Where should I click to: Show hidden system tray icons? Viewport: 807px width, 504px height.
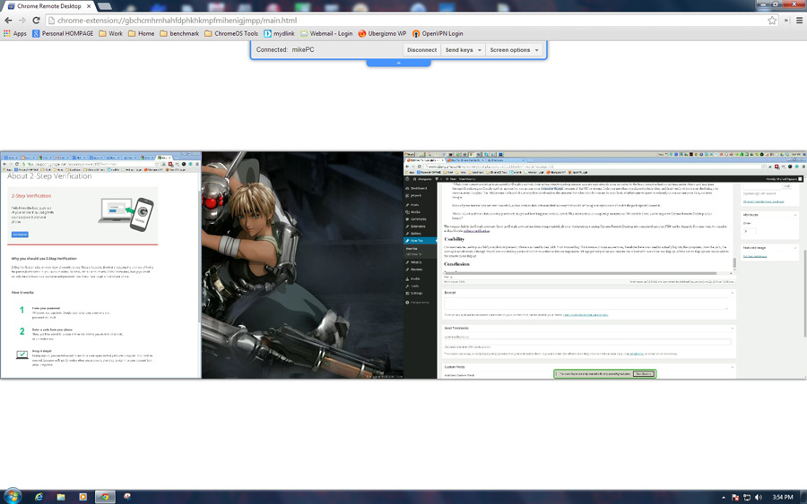[724, 497]
